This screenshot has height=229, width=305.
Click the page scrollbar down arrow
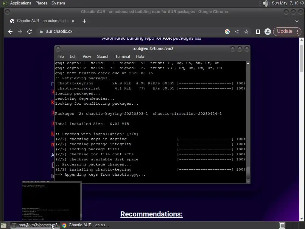pyautogui.click(x=301, y=219)
